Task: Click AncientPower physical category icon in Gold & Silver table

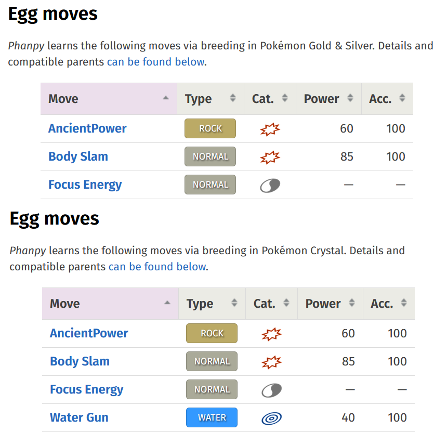Action: (270, 129)
